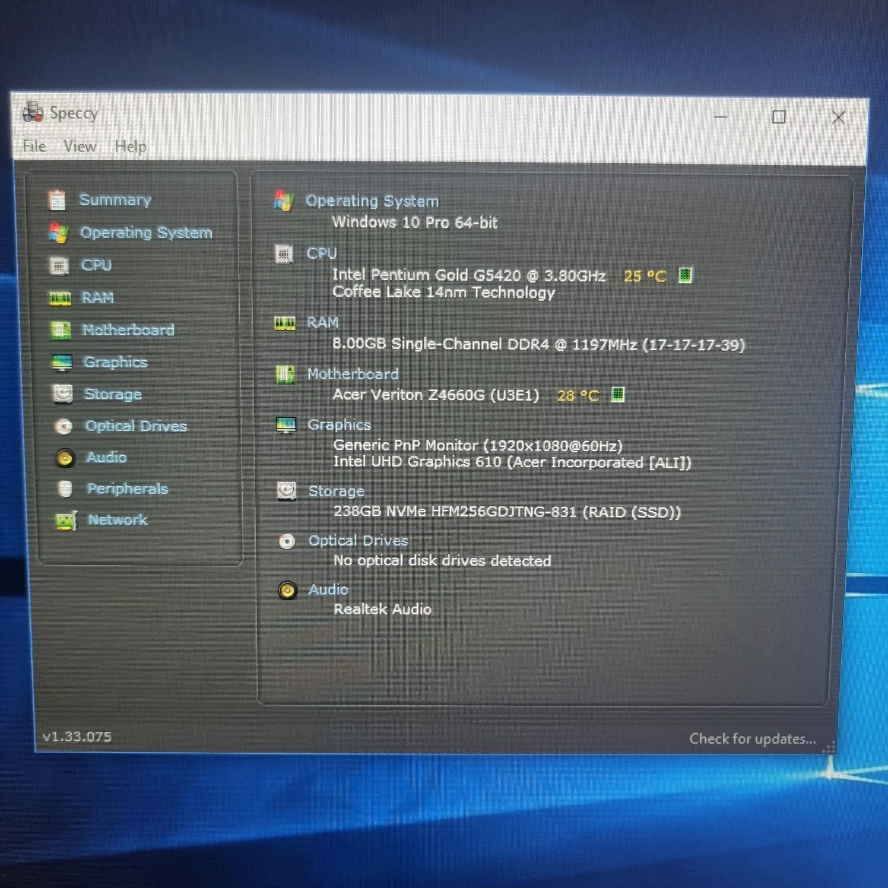This screenshot has width=888, height=888.
Task: Minimize the Speccy window
Action: (x=721, y=117)
